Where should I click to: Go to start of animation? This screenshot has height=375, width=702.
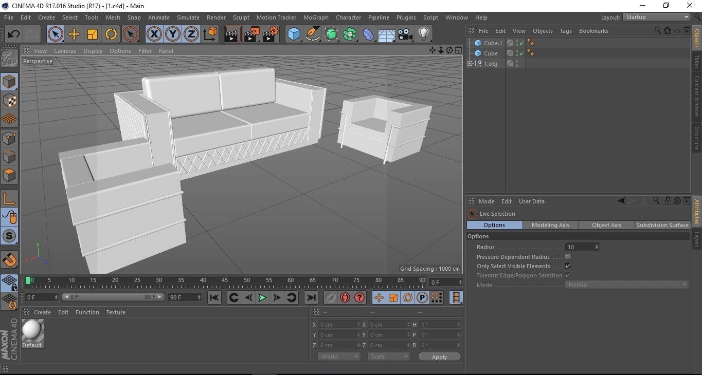pyautogui.click(x=214, y=297)
